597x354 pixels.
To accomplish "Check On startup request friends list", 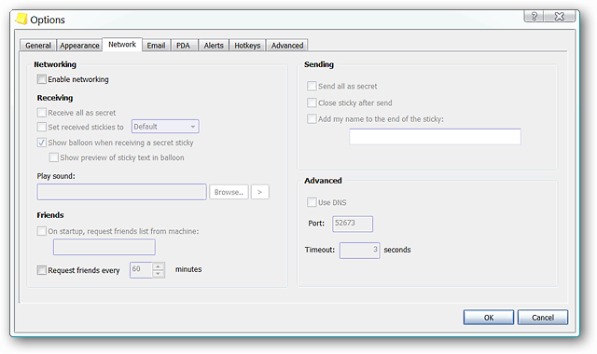I will click(x=41, y=231).
